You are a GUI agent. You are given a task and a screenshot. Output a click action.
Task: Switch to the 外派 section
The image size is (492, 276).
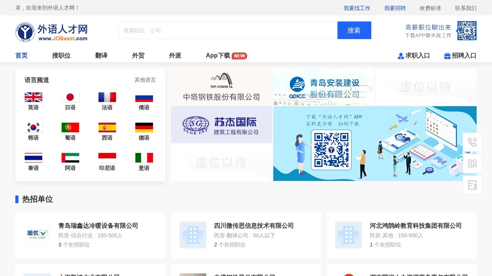[175, 56]
